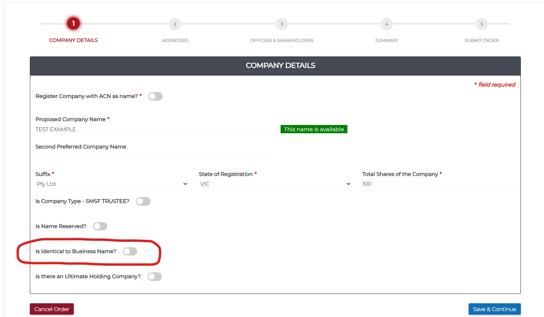Turn on Is Name Reserved switch
Image resolution: width=544 pixels, height=317 pixels.
[100, 226]
